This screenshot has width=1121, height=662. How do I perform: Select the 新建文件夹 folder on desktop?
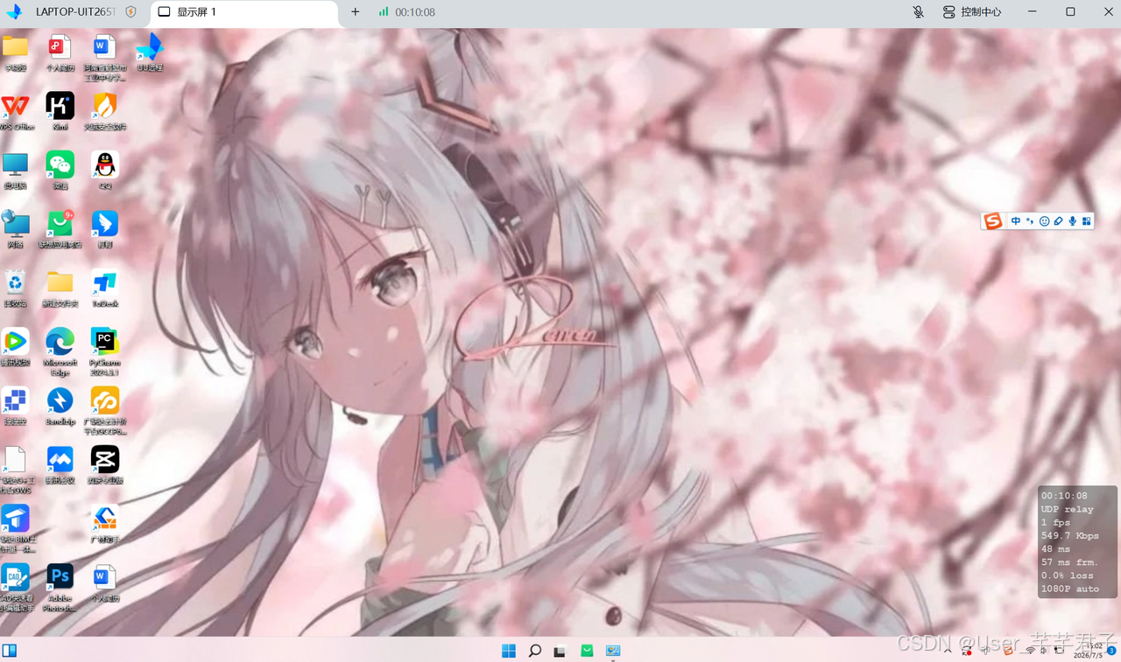[60, 288]
